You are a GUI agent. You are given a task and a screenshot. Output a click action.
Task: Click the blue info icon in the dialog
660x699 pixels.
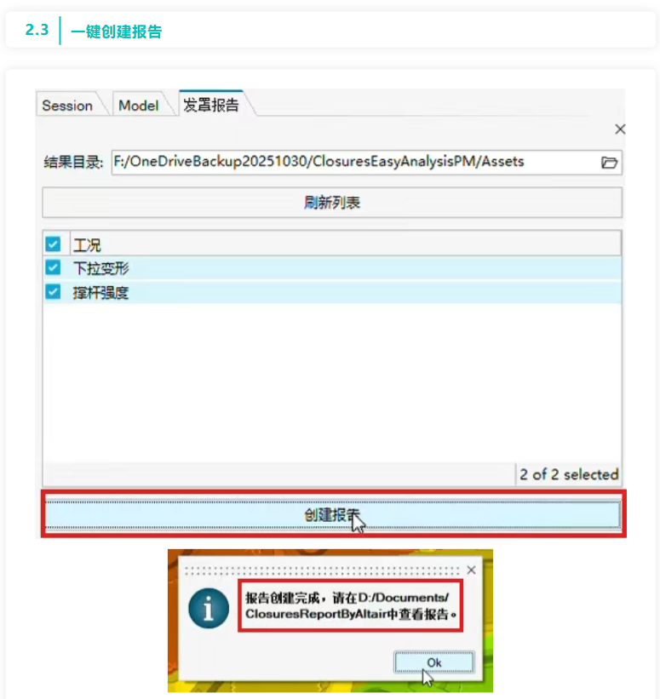[209, 608]
